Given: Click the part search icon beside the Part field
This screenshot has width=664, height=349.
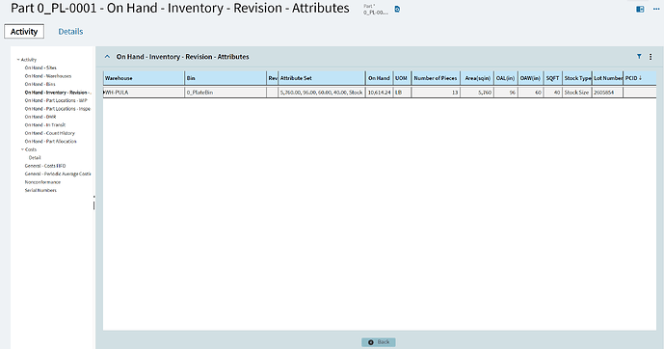Looking at the screenshot, I should [397, 9].
